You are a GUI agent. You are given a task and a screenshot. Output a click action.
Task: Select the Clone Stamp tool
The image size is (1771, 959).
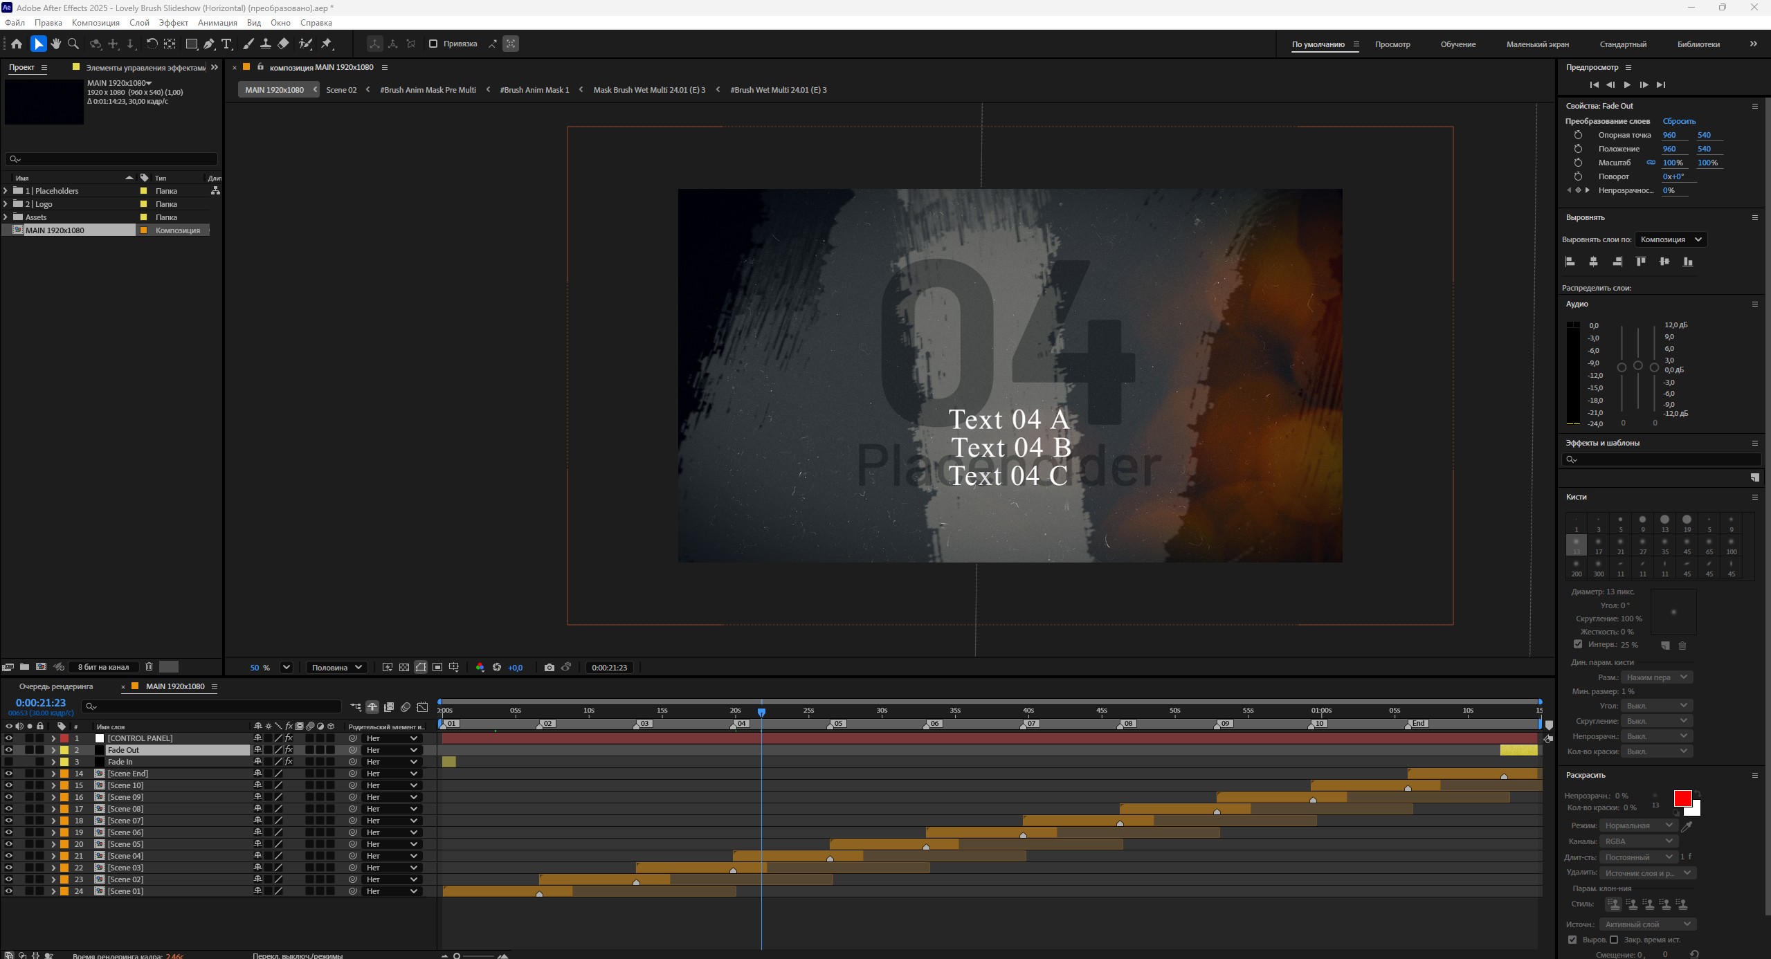[265, 44]
